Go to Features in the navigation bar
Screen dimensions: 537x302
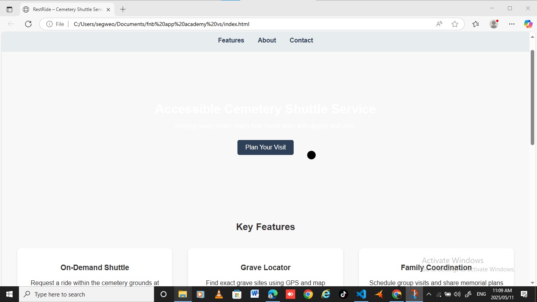231,40
